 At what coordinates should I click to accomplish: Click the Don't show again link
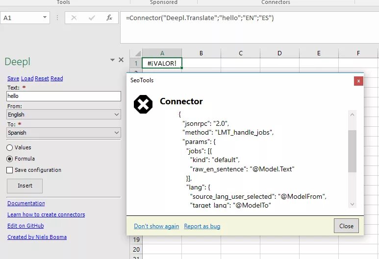(156, 226)
